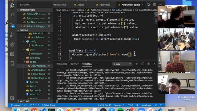Open the Manage gear settings icon
The height and width of the screenshot is (111, 197).
click(12, 98)
